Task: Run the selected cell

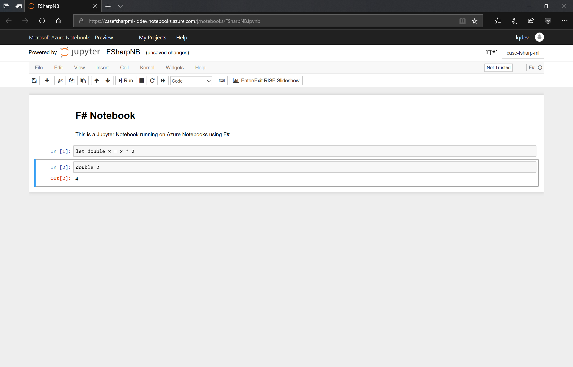Action: pos(126,81)
